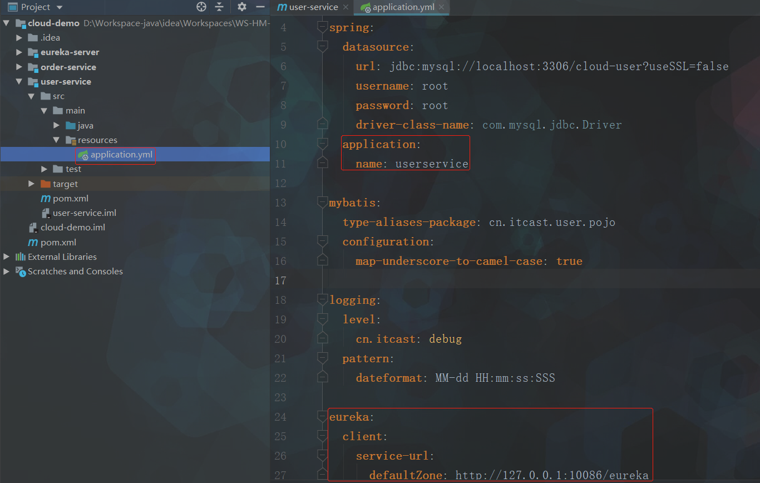Fold the client block at line 25
Screen dimensions: 760x483
click(322, 436)
